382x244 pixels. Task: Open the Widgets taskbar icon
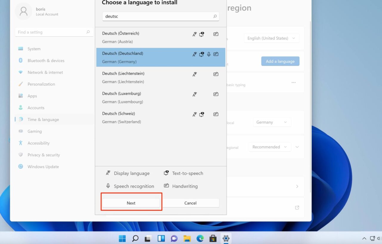161,238
